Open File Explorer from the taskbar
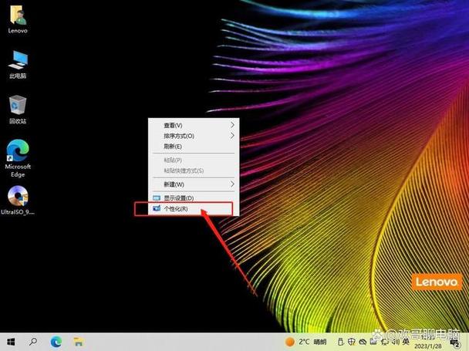This screenshot has width=469, height=351. 79,342
